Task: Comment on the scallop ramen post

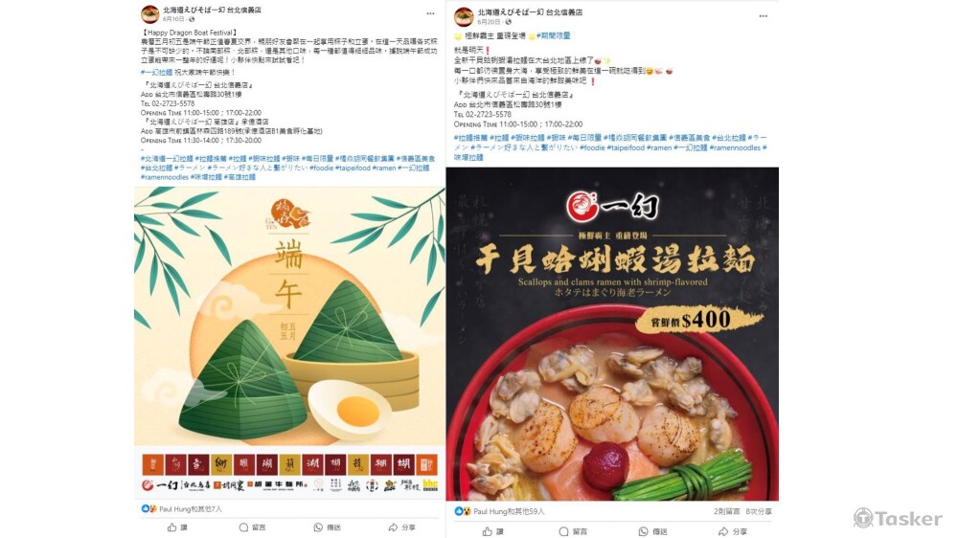Action: coord(573,531)
